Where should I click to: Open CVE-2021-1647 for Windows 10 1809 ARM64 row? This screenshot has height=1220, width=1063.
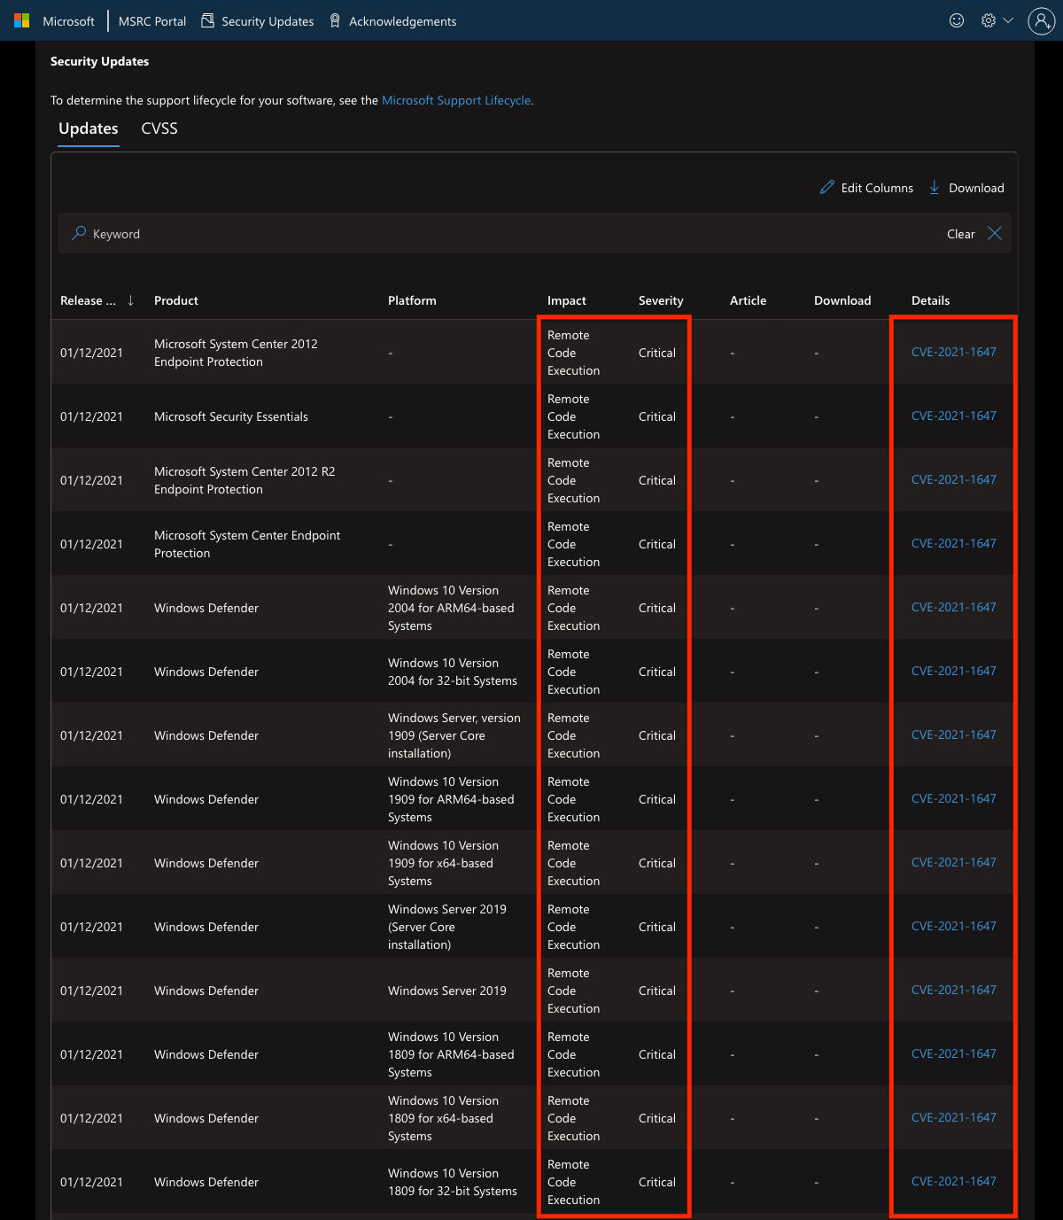[954, 1053]
